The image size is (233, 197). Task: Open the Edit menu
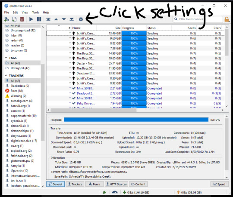[x=15, y=12]
